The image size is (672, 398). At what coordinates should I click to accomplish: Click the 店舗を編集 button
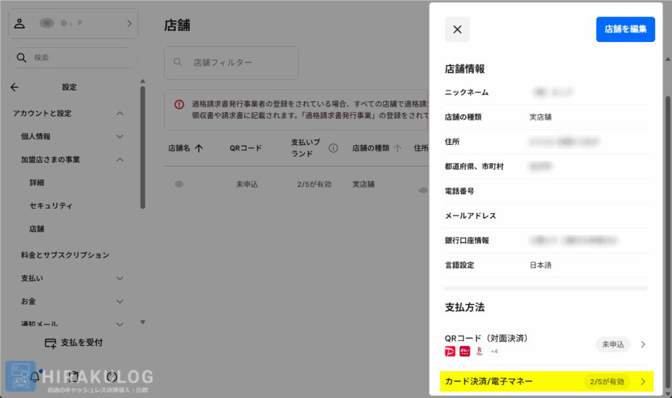pyautogui.click(x=625, y=30)
